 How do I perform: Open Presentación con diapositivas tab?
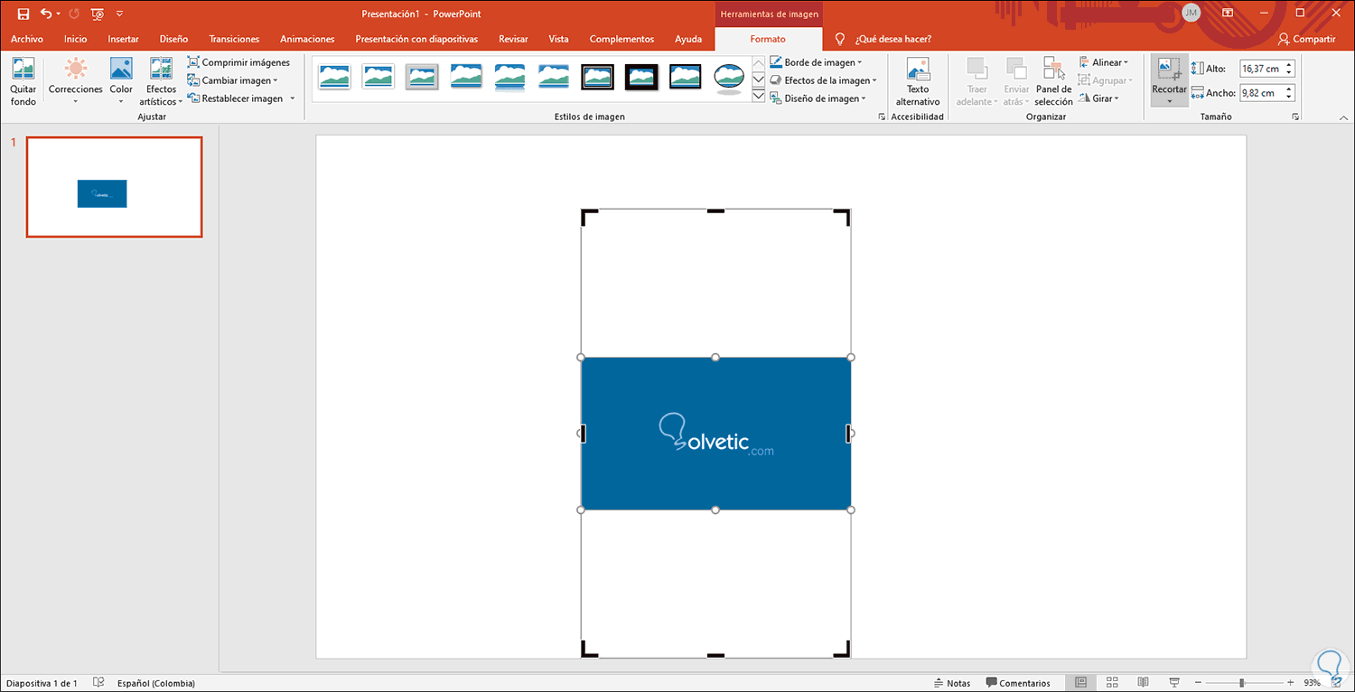416,39
